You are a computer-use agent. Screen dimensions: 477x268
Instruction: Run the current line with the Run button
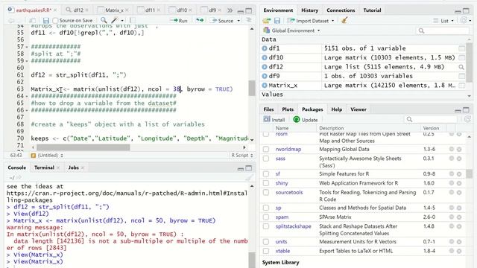click(180, 21)
